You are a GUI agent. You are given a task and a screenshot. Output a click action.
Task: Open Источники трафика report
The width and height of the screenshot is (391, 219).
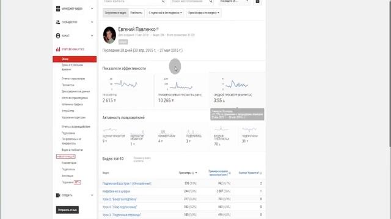click(x=72, y=104)
